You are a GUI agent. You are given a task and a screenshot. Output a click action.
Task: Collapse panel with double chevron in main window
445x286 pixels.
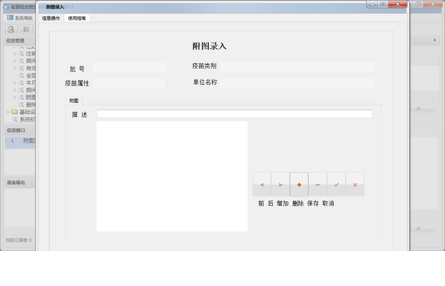click(434, 40)
